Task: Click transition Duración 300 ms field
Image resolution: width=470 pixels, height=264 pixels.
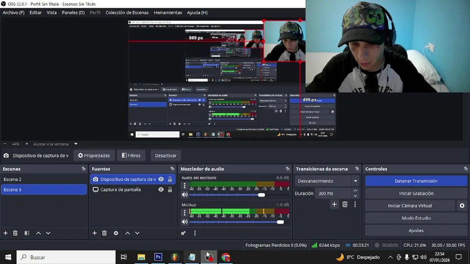Action: [334, 193]
